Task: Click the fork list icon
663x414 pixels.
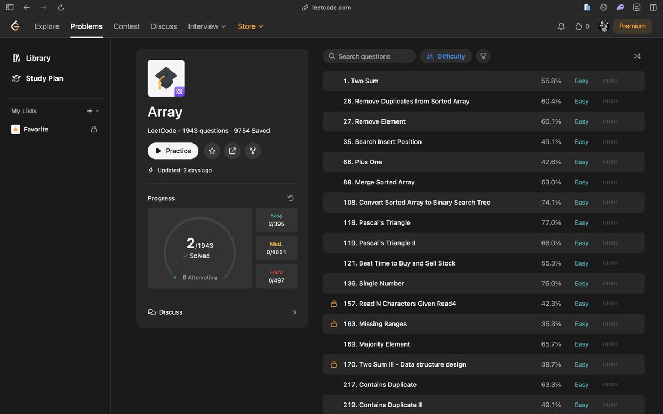Action: click(253, 151)
